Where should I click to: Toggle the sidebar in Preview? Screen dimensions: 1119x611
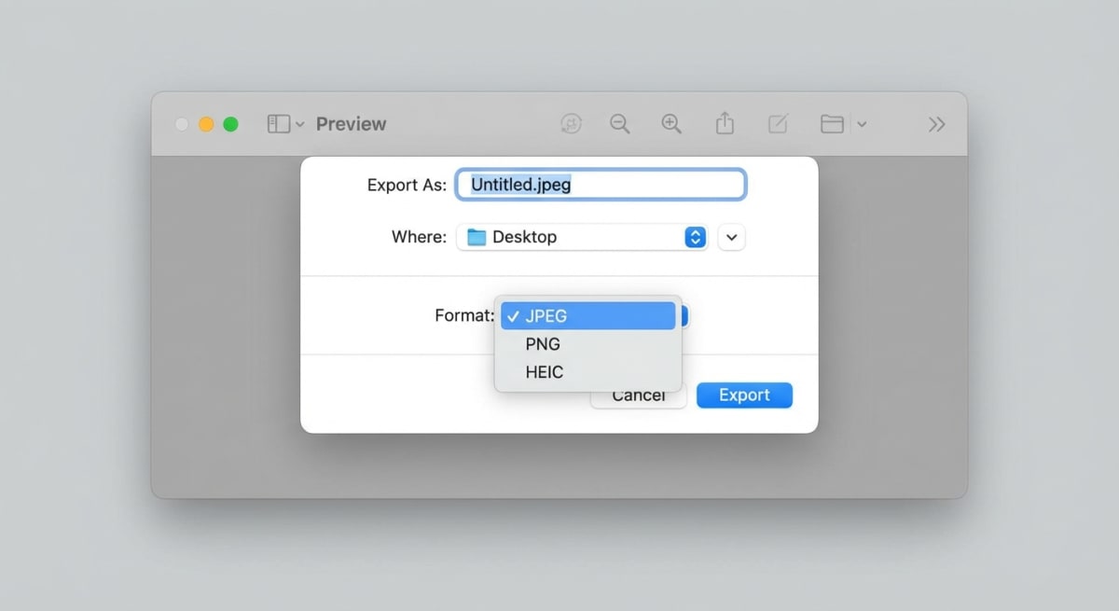[x=279, y=123]
